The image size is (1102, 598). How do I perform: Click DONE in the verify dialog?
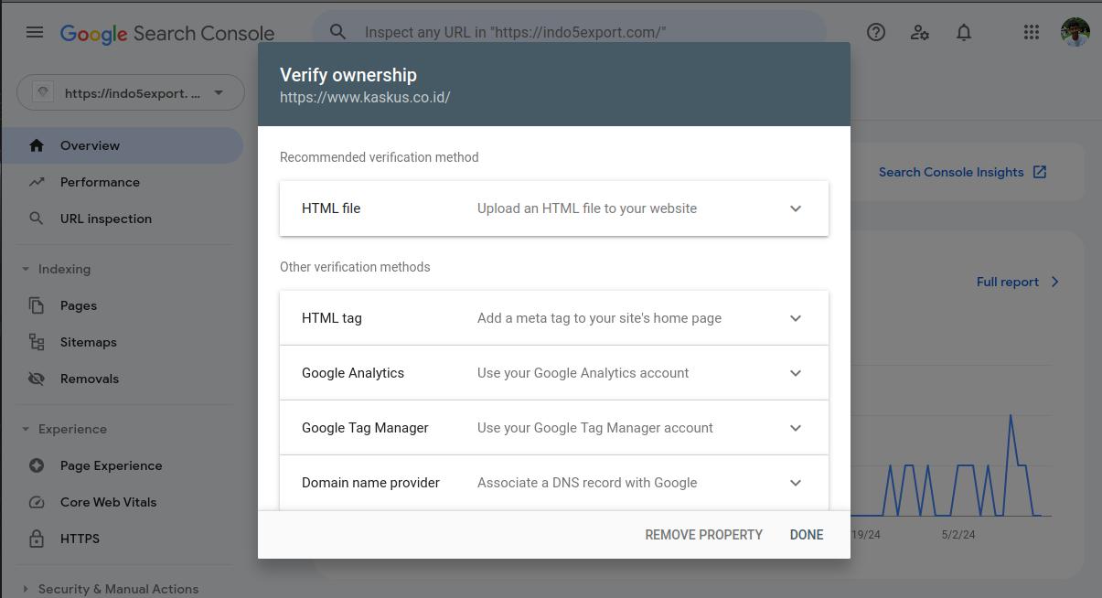tap(807, 535)
